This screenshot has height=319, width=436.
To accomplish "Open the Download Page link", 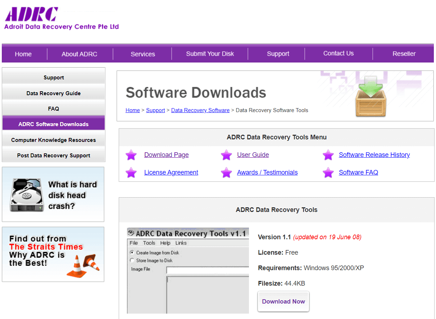I will click(167, 155).
